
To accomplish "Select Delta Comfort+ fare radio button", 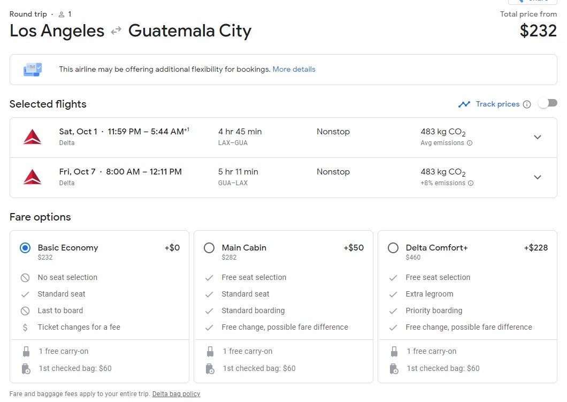I will click(393, 248).
